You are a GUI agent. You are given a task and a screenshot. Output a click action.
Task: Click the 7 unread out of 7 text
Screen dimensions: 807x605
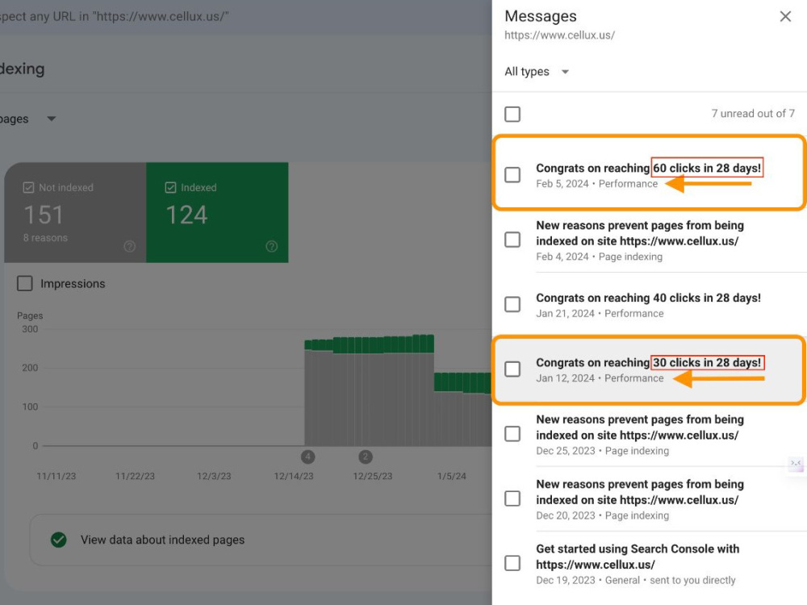[x=753, y=114]
